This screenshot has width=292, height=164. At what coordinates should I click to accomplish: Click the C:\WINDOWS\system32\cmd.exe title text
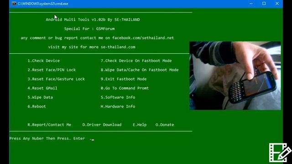(43, 4)
